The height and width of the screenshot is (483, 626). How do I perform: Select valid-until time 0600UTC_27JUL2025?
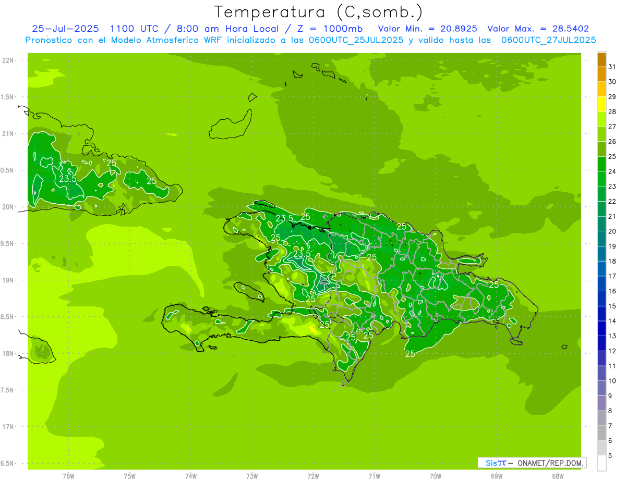click(x=548, y=40)
